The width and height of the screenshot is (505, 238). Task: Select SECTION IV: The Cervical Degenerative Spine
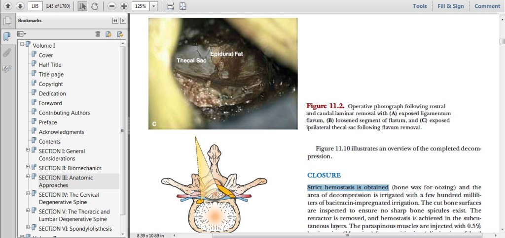pos(69,199)
